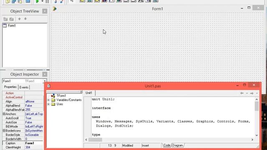Click the Caption value field Form1

34,143
